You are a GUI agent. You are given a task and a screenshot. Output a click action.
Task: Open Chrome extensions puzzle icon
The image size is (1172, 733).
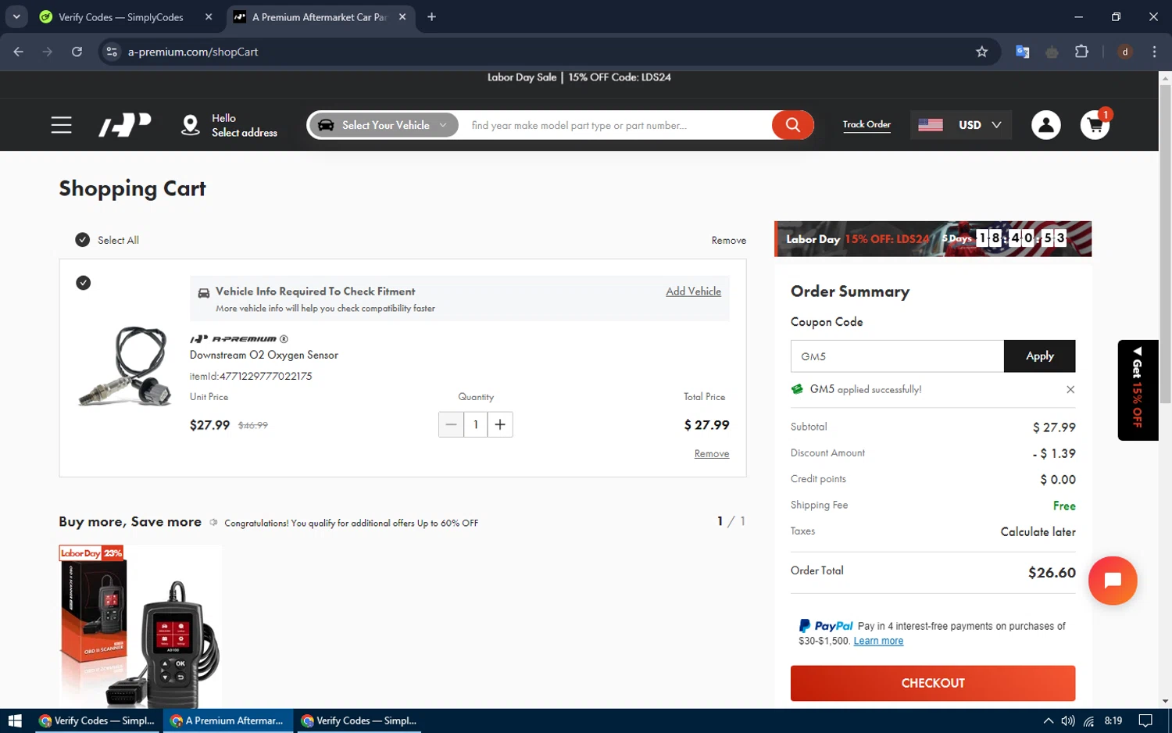(1081, 52)
